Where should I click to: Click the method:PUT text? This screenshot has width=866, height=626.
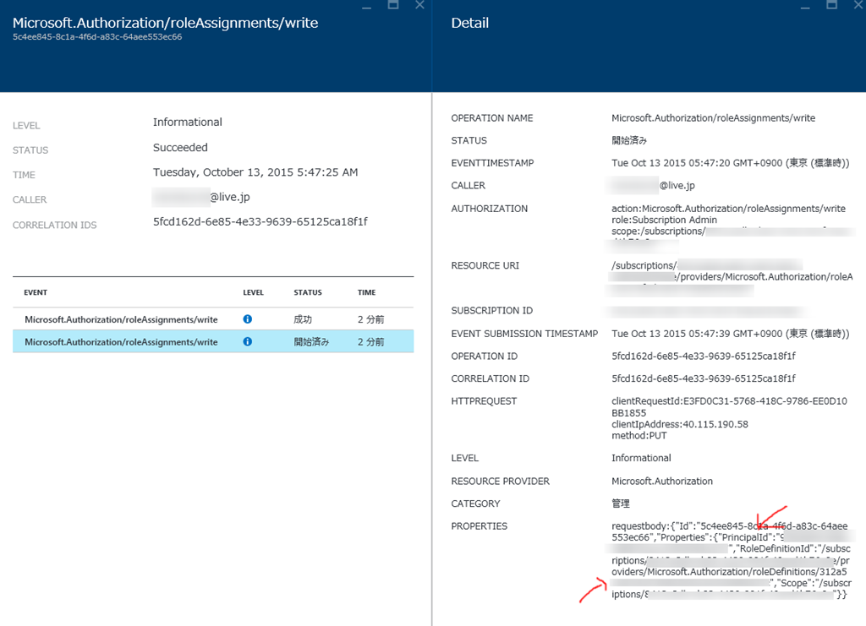click(x=639, y=436)
